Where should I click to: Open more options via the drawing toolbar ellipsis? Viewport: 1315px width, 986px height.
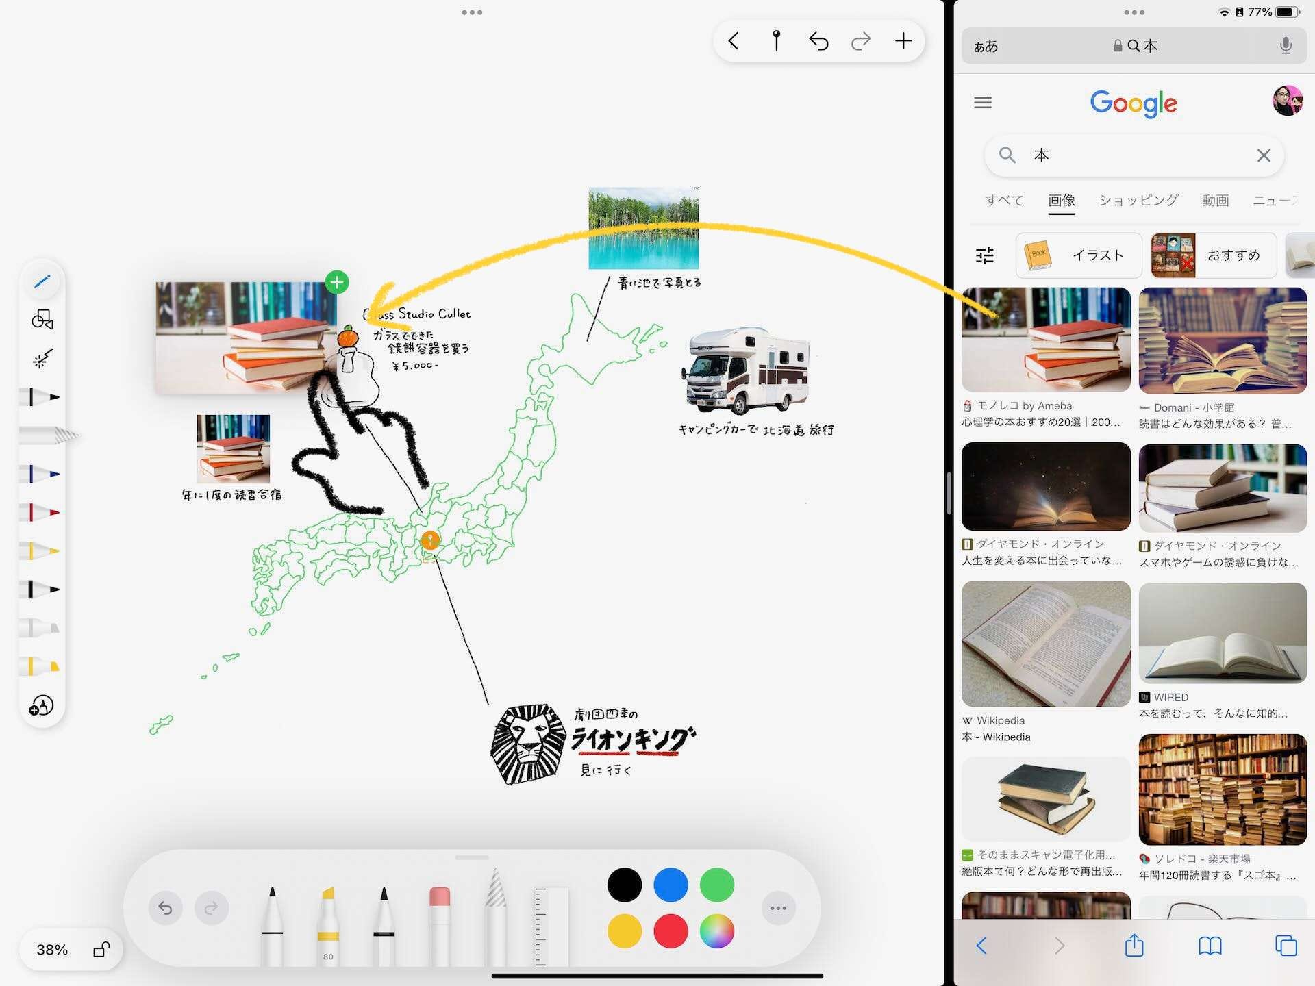(x=777, y=908)
